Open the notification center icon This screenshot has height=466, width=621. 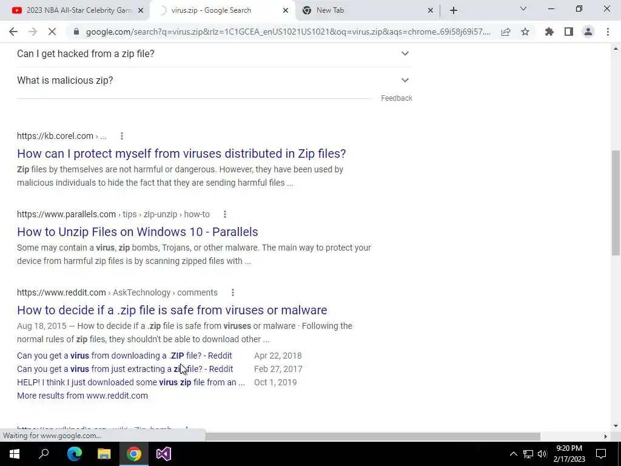(601, 454)
